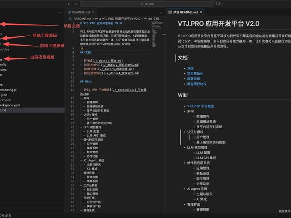Close the 预览 README.md preview tab
291x218 pixels.
(201, 12)
